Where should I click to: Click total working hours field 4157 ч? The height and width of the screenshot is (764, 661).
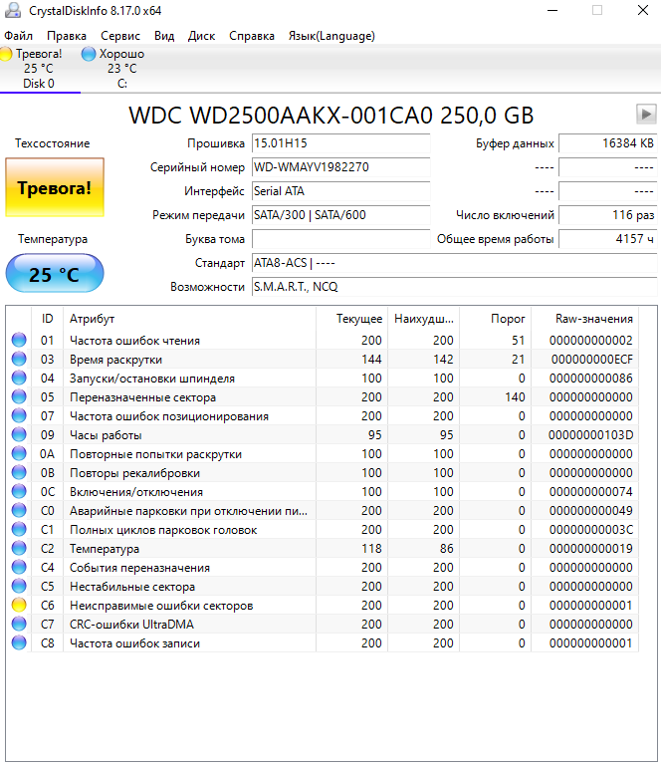pos(608,239)
